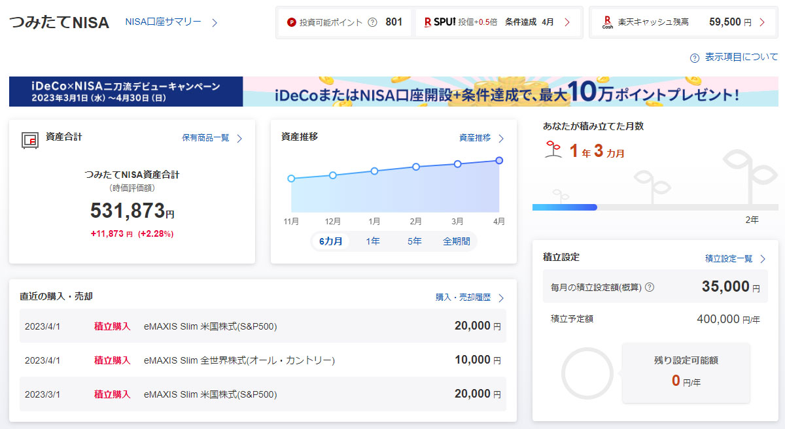785x429 pixels.
Task: Expand 購入・売却履歴 via its chevron
Action: tap(501, 298)
